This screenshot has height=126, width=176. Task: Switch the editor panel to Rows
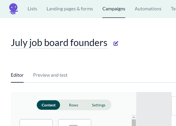click(x=73, y=105)
